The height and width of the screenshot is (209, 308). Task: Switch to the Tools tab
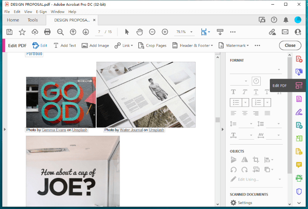(x=33, y=20)
